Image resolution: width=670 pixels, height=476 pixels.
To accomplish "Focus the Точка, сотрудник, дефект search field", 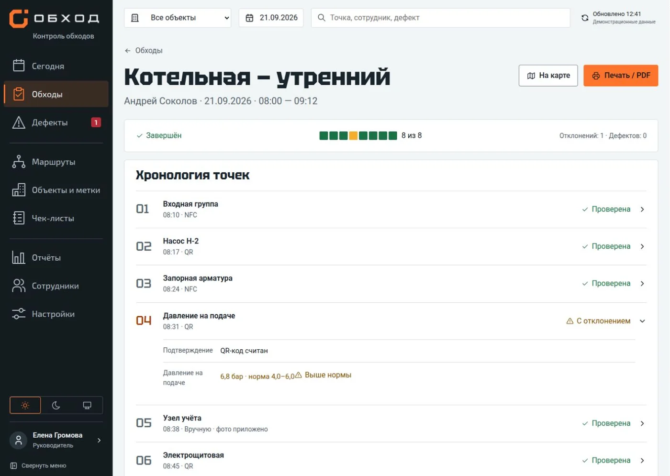I will click(440, 18).
